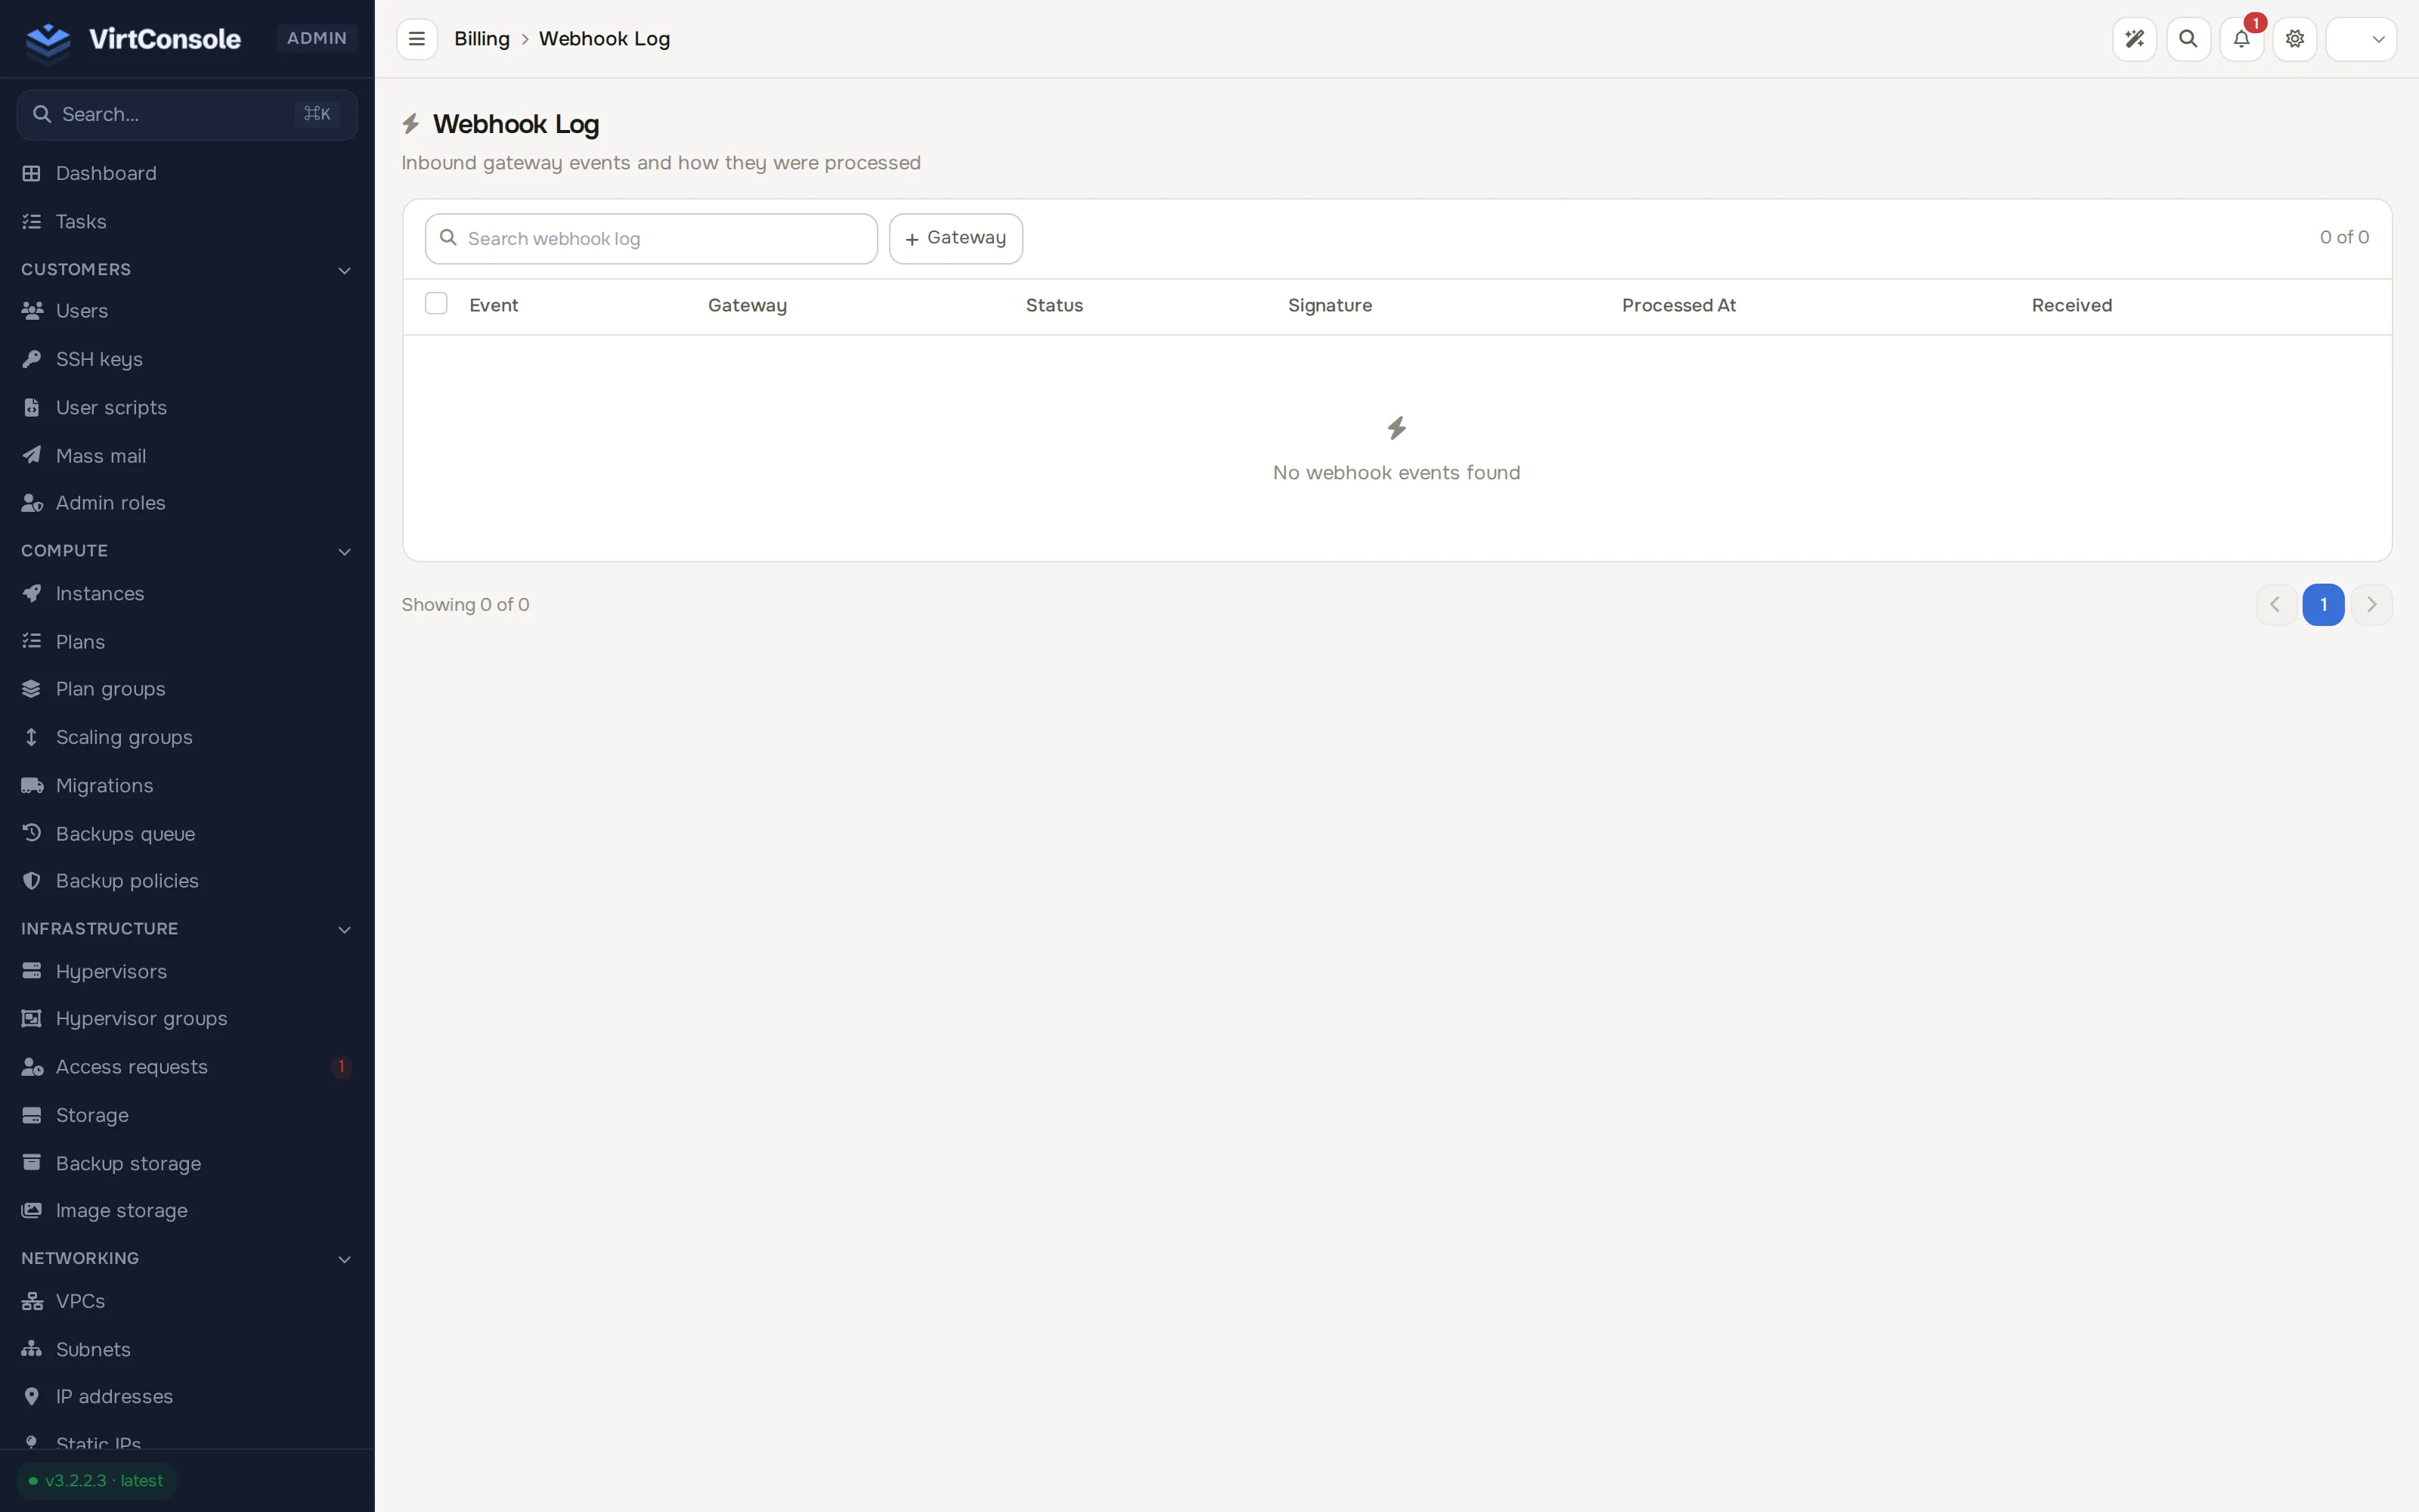Open the user account dropdown in header
The width and height of the screenshot is (2419, 1512).
(x=2361, y=39)
